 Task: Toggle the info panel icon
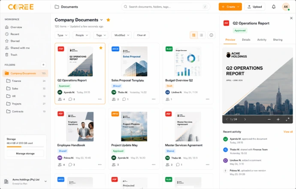(211, 35)
